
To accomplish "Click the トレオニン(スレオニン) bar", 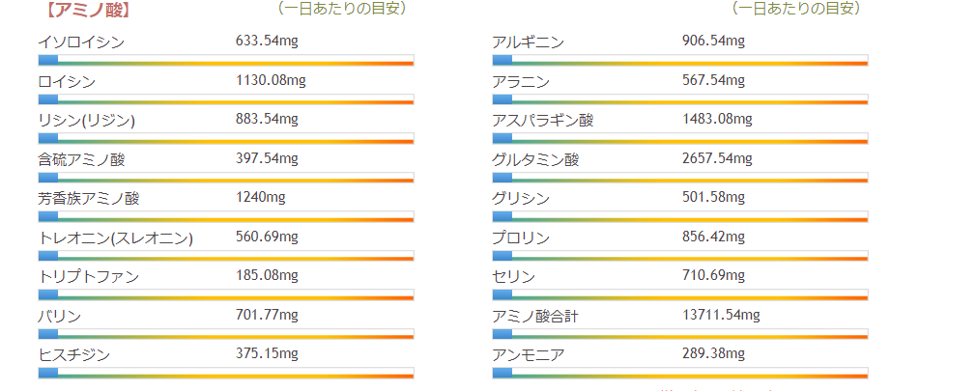I will [226, 256].
